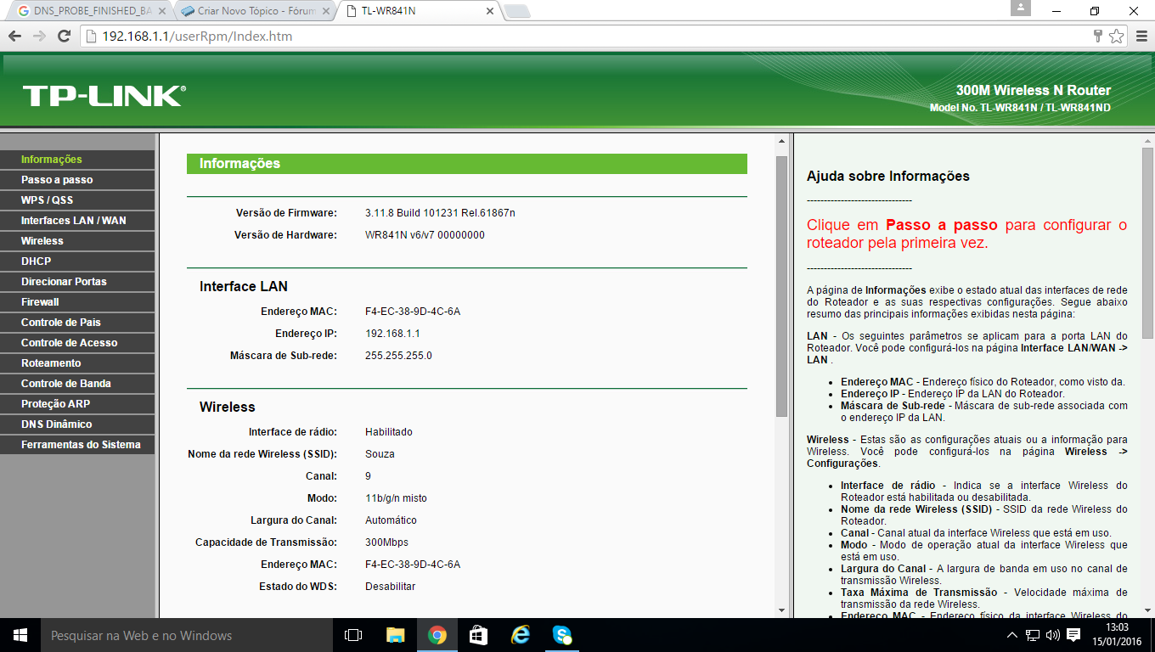Open the Roteamento menu

point(77,363)
